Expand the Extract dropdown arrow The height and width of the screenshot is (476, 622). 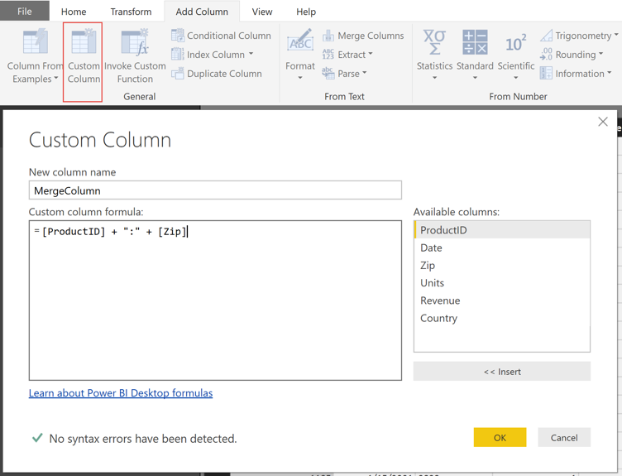point(371,53)
